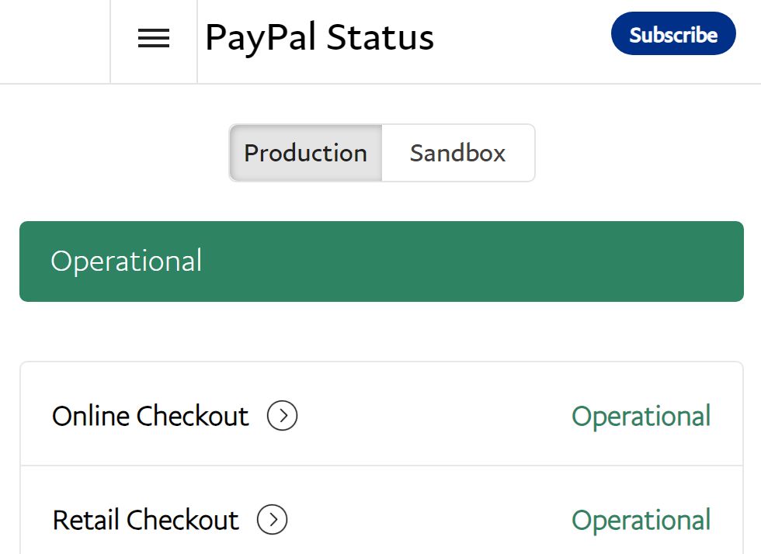Select the Production environment tab
Image resolution: width=761 pixels, height=554 pixels.
tap(306, 154)
